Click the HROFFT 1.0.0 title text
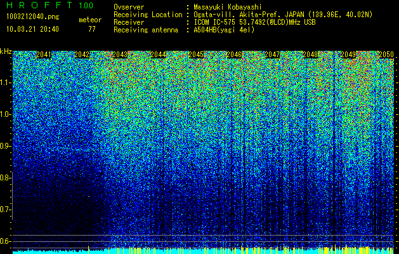 point(50,5)
